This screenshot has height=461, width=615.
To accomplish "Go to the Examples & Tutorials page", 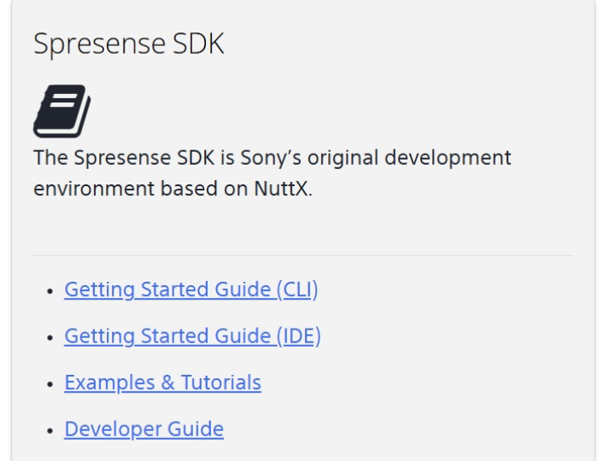I will click(162, 382).
